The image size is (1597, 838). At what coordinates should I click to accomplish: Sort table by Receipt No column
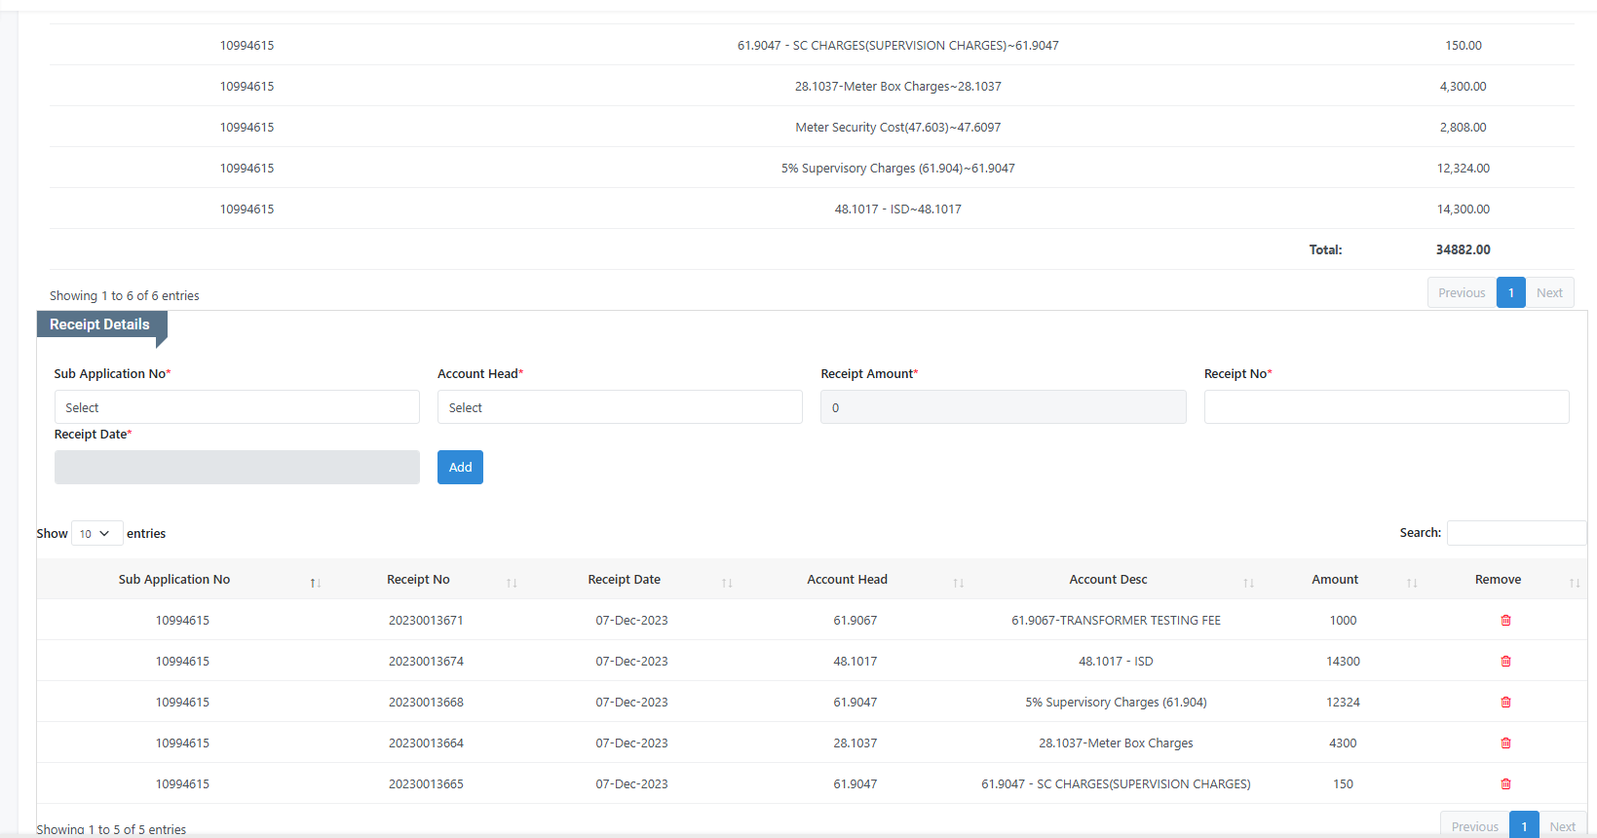point(512,583)
